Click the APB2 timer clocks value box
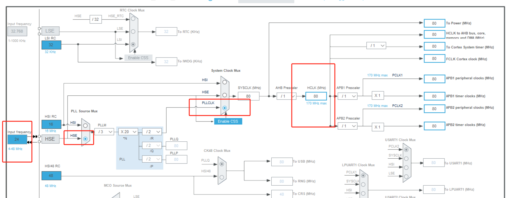This screenshot has height=198, width=508. 434,126
